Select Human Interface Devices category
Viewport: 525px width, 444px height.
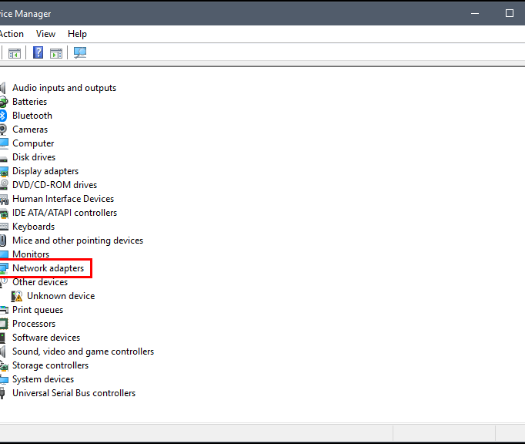click(63, 199)
